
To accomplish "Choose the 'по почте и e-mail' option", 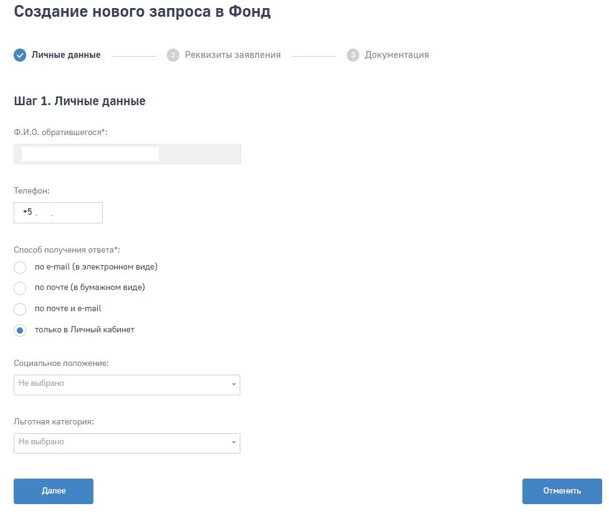I will click(x=20, y=309).
